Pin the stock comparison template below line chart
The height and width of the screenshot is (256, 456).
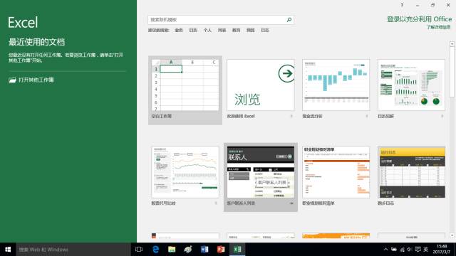pos(216,203)
